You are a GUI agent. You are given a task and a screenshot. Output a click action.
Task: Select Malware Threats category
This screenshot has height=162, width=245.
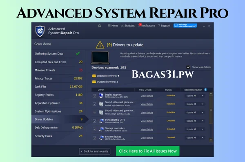point(58,70)
